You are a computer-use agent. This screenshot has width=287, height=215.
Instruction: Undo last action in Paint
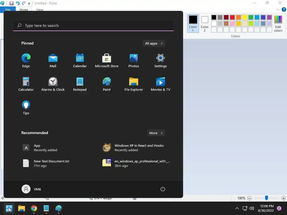(x=18, y=3)
